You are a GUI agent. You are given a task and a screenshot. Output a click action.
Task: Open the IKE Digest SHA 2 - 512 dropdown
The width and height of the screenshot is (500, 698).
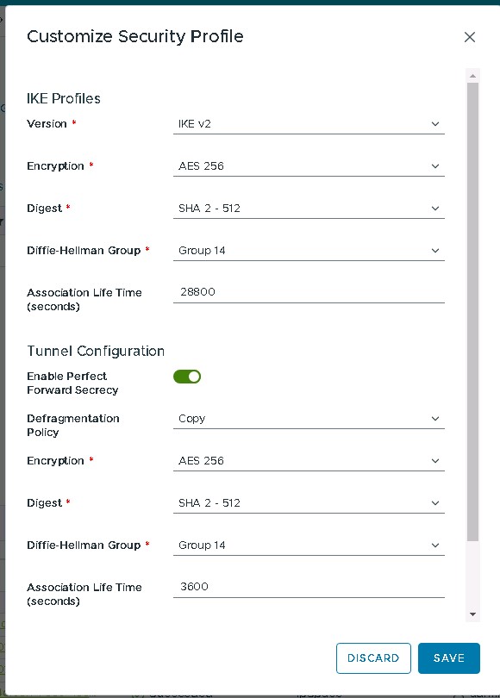tap(309, 209)
